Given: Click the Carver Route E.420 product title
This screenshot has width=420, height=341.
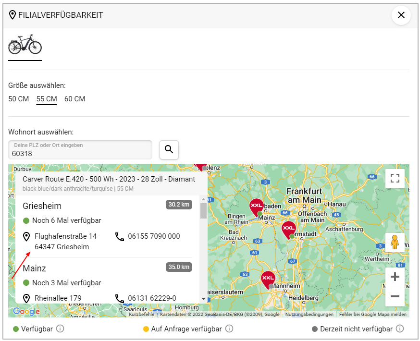Looking at the screenshot, I should pos(109,179).
